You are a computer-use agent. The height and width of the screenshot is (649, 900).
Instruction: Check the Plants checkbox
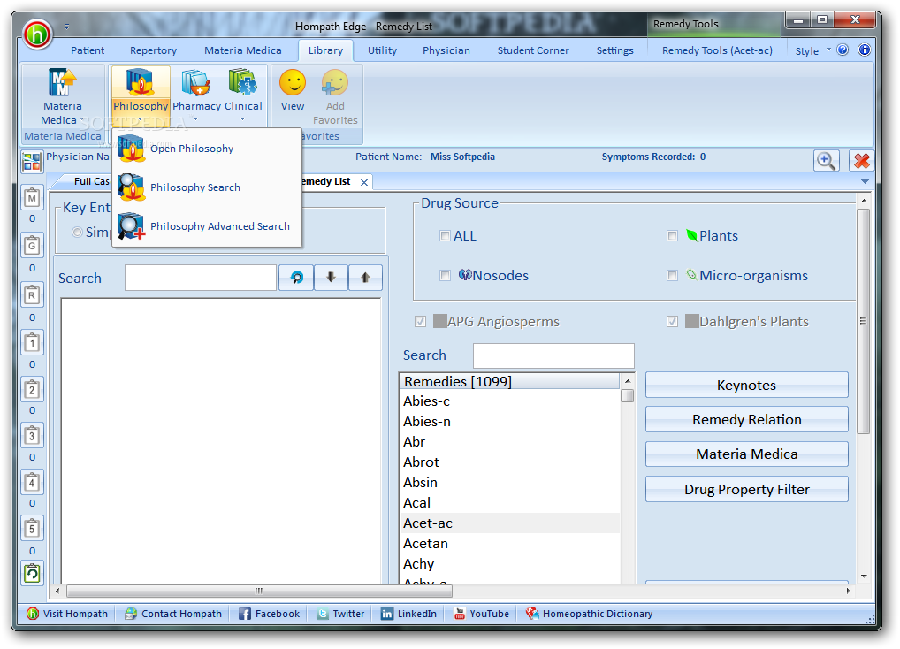[672, 236]
